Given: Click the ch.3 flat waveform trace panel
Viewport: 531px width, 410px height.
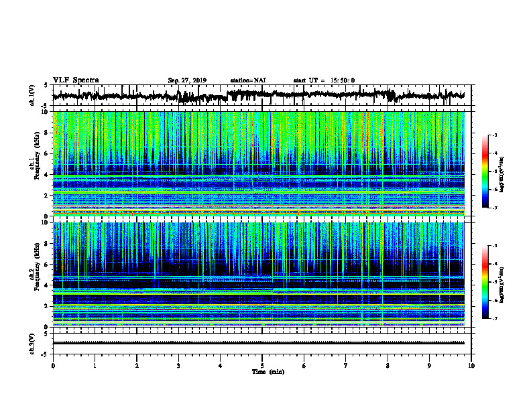Looking at the screenshot, I should tap(262, 344).
